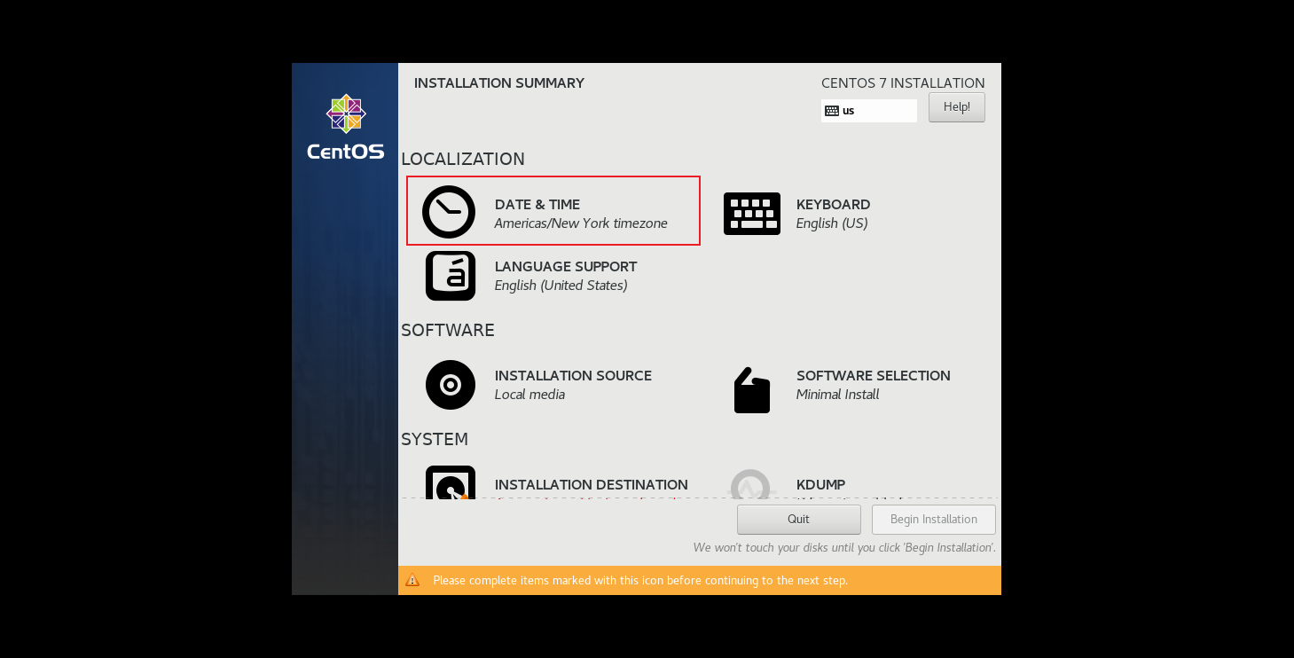
Task: Click the 'us' keyboard layout indicator
Action: coord(869,111)
